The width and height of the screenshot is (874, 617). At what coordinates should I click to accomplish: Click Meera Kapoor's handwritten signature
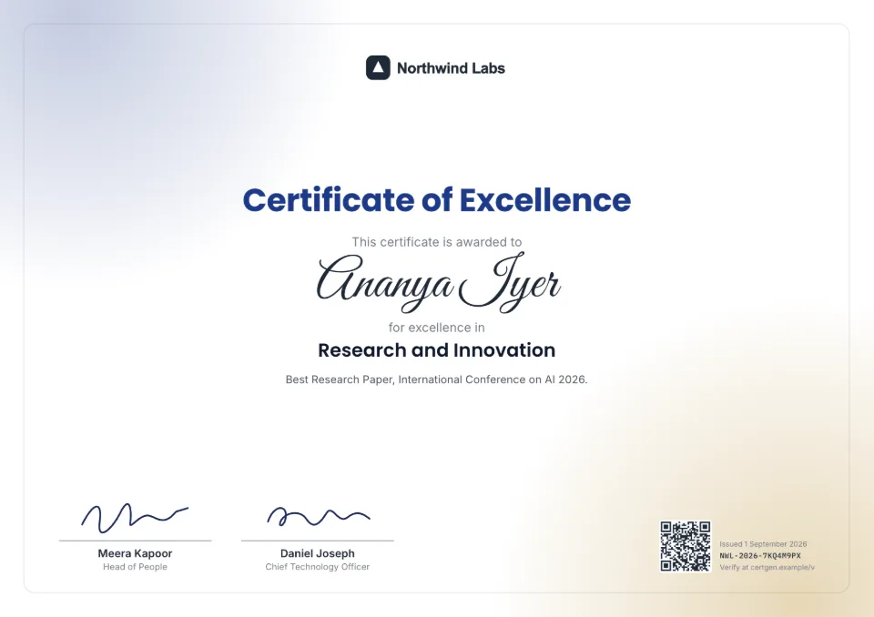coord(135,519)
